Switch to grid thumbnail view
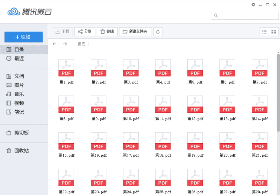 (274, 31)
